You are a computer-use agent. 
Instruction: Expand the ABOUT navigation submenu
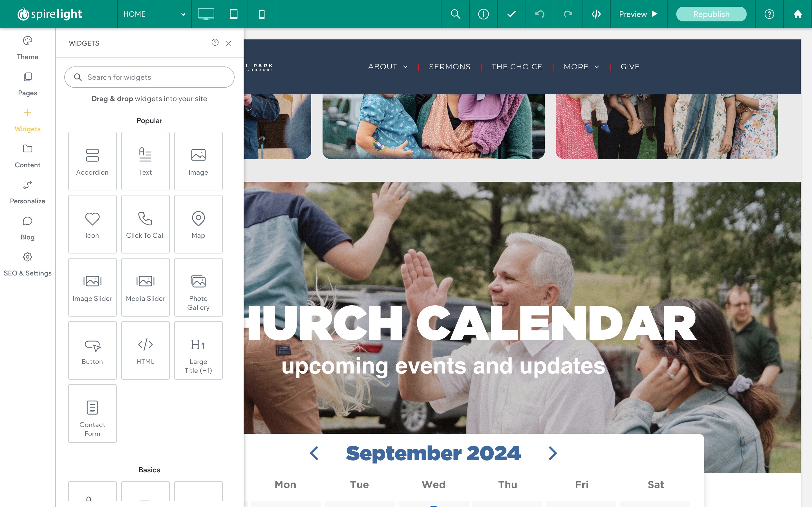tap(388, 67)
